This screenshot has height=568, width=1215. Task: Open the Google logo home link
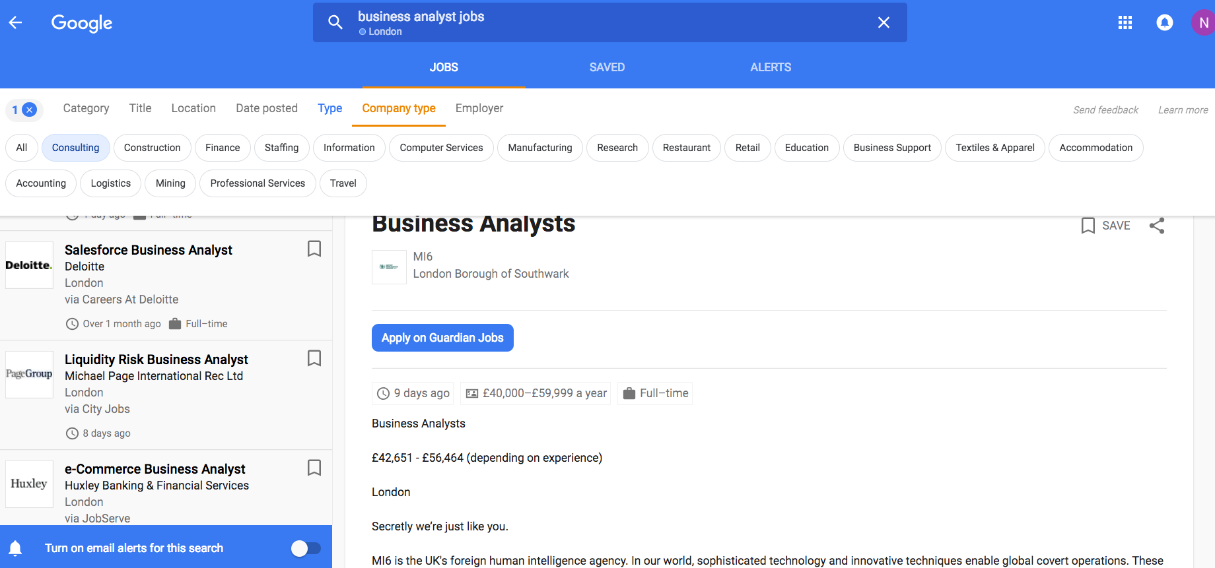(x=82, y=23)
